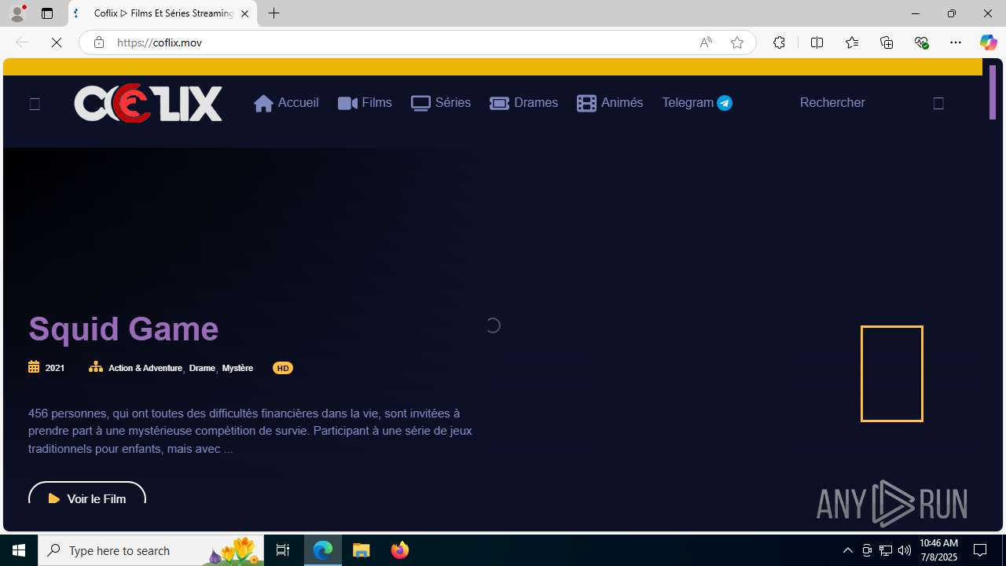Viewport: 1006px width, 566px height.
Task: Stop loading the page
Action: 57,42
